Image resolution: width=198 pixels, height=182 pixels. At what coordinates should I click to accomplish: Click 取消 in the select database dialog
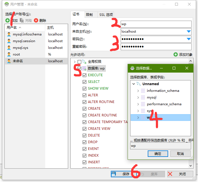tap(180, 154)
